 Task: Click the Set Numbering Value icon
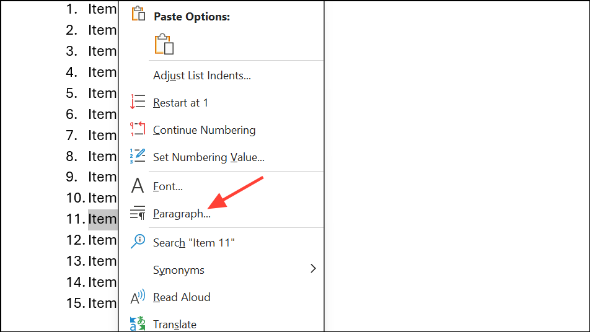(x=138, y=157)
